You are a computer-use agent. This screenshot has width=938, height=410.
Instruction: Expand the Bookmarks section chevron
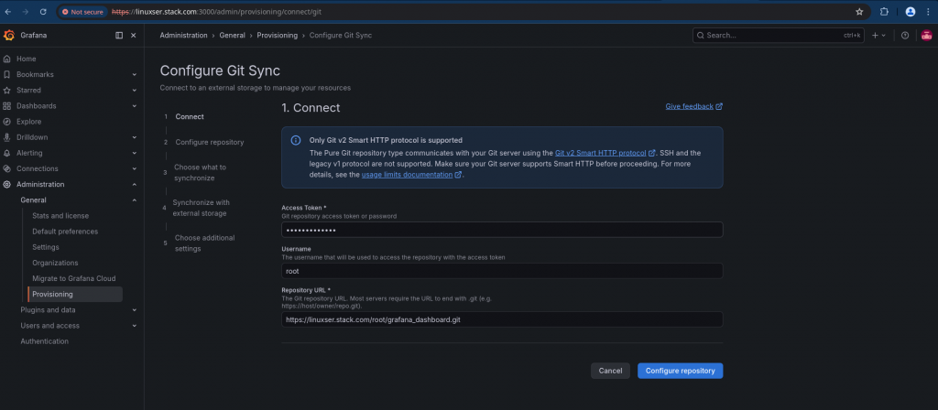[x=134, y=75]
